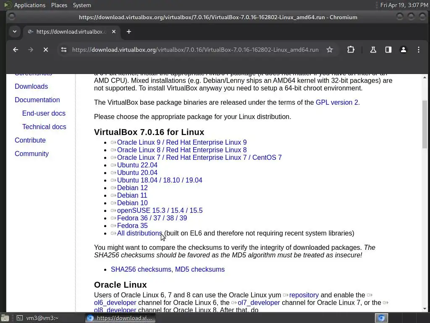This screenshot has height=323, width=430.
Task: Open the Applications menu
Action: tap(30, 5)
